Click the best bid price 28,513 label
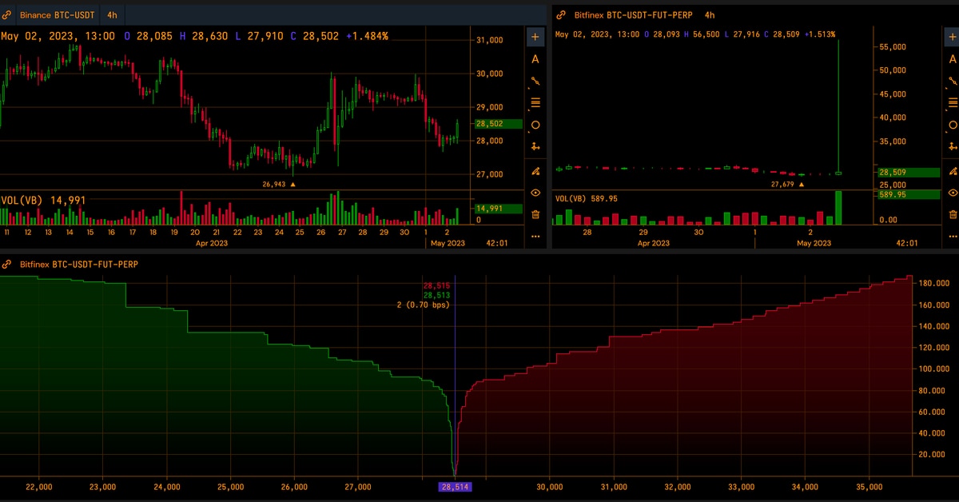959x502 pixels. click(x=437, y=295)
